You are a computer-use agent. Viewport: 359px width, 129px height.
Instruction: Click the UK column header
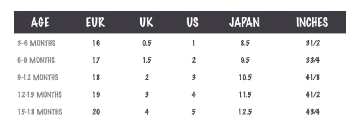(x=147, y=22)
